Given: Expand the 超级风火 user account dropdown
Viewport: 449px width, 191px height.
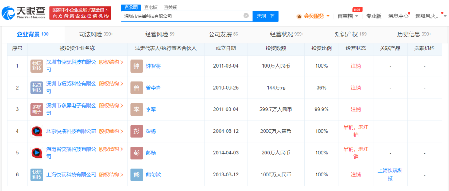Looking at the screenshot, I should pos(431,16).
